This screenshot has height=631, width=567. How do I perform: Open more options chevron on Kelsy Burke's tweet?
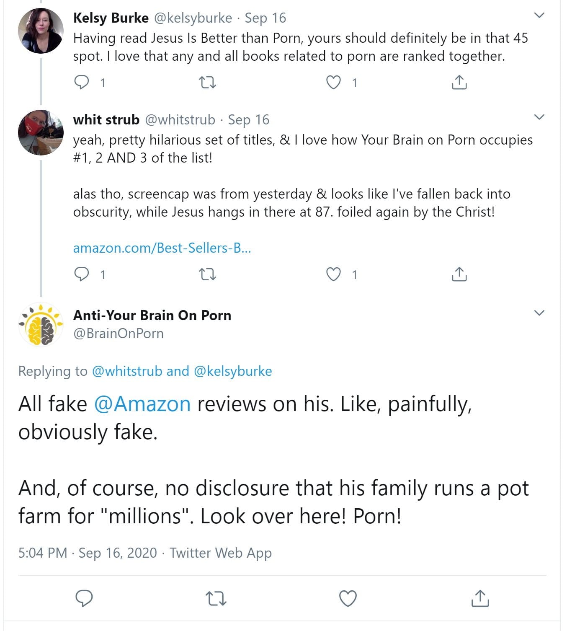point(539,16)
